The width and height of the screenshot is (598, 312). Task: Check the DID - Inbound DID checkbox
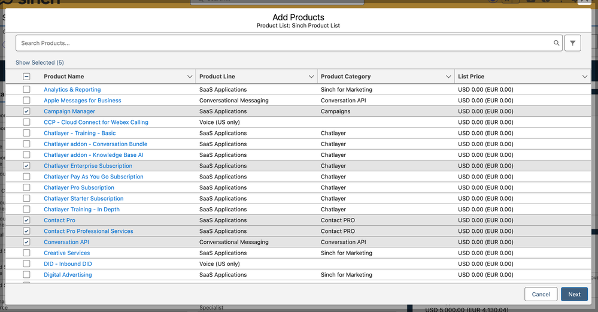pos(26,264)
